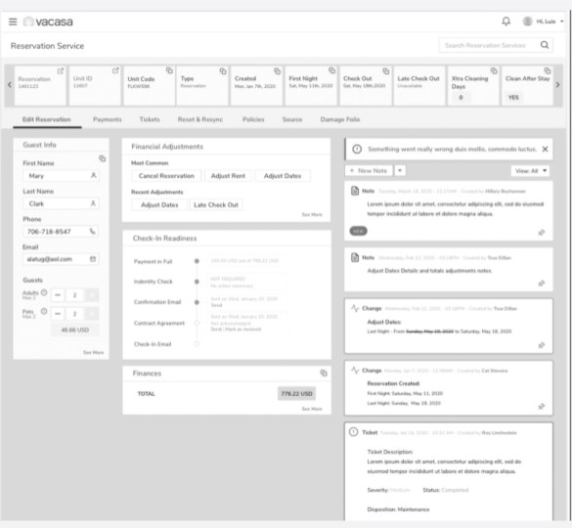Slide info cards right with arrow
The width and height of the screenshot is (572, 528).
click(x=557, y=85)
